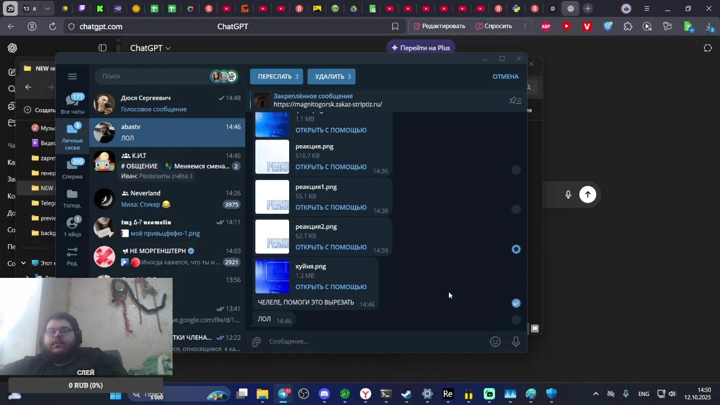Open the volume control in tray

(672, 394)
